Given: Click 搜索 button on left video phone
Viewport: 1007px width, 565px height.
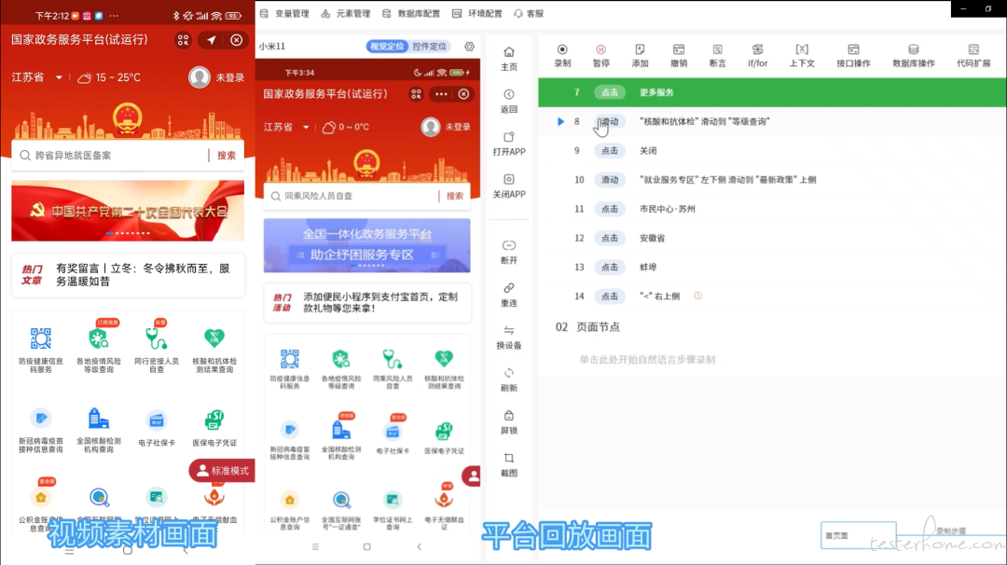Looking at the screenshot, I should (x=226, y=156).
